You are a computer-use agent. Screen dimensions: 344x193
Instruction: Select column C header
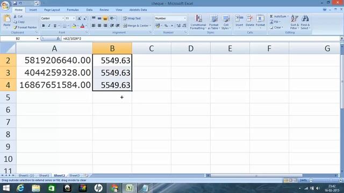click(x=152, y=48)
